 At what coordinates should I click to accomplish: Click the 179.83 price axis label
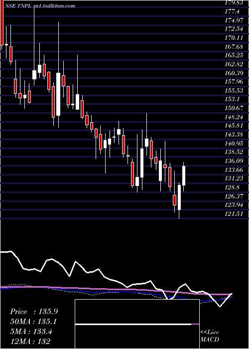pyautogui.click(x=234, y=2)
